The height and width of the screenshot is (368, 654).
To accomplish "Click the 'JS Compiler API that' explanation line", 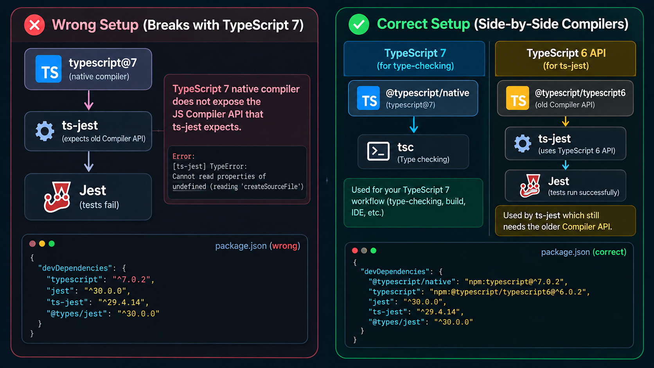I will 218,114.
